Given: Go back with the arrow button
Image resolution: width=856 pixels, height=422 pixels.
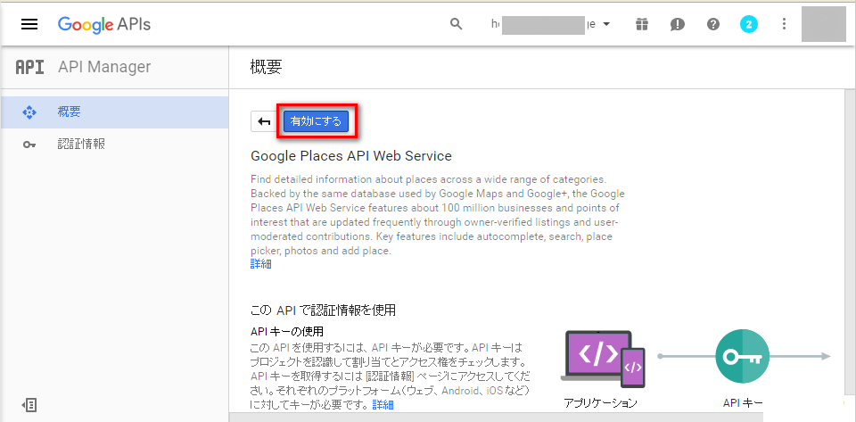Looking at the screenshot, I should click(x=265, y=121).
